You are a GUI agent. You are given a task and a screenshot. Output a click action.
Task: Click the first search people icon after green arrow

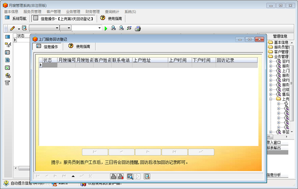[113, 28]
